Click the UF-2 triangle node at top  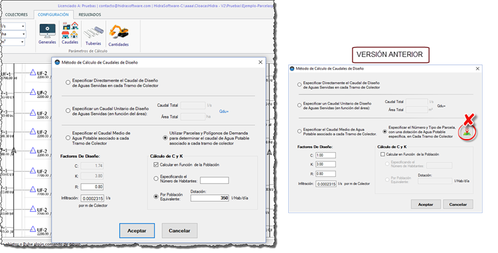click(x=33, y=72)
